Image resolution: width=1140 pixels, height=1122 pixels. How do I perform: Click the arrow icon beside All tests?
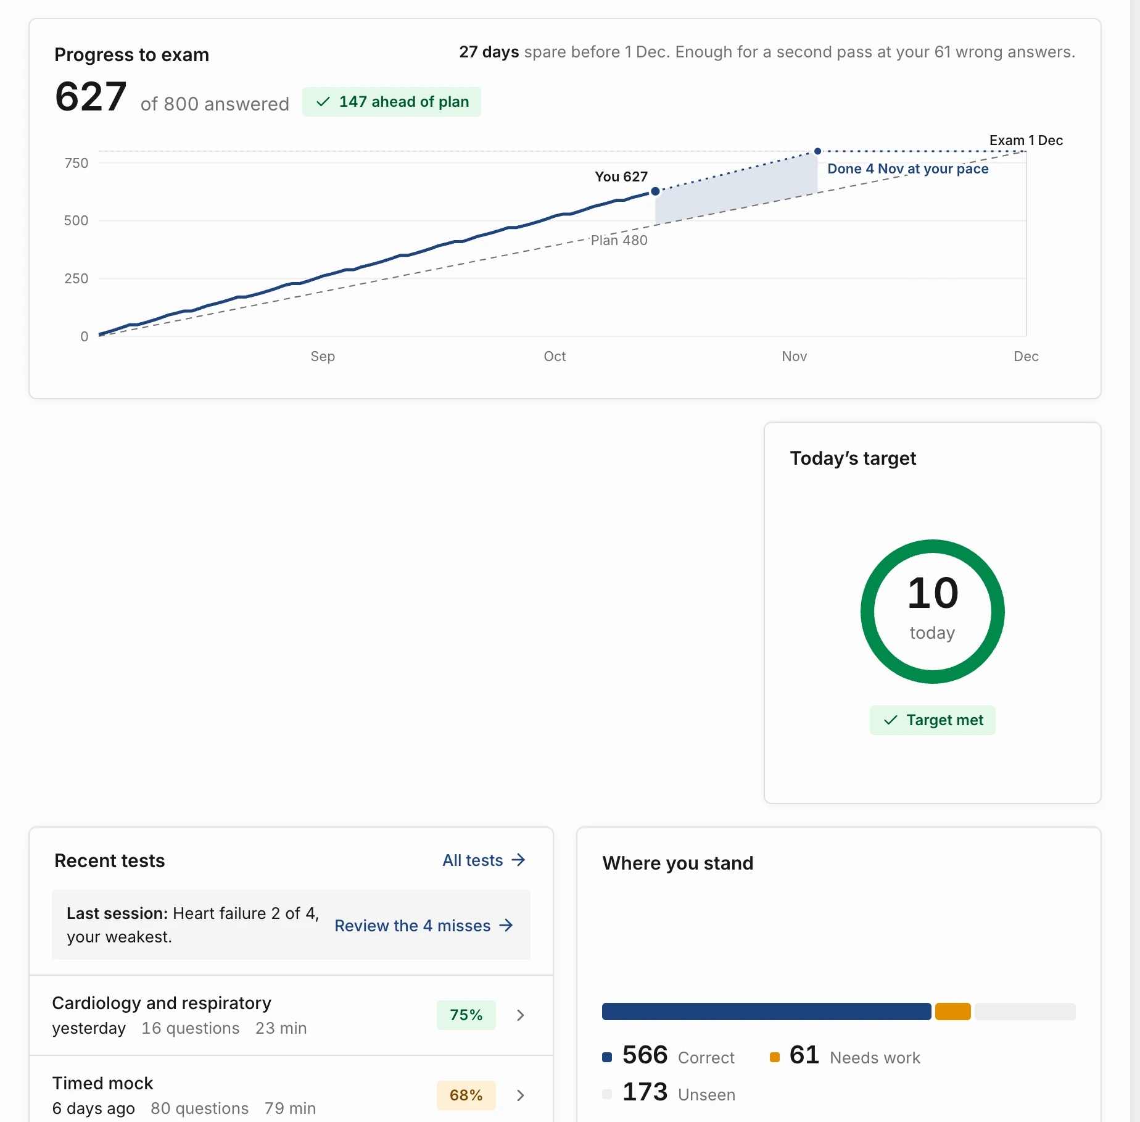[x=519, y=860]
